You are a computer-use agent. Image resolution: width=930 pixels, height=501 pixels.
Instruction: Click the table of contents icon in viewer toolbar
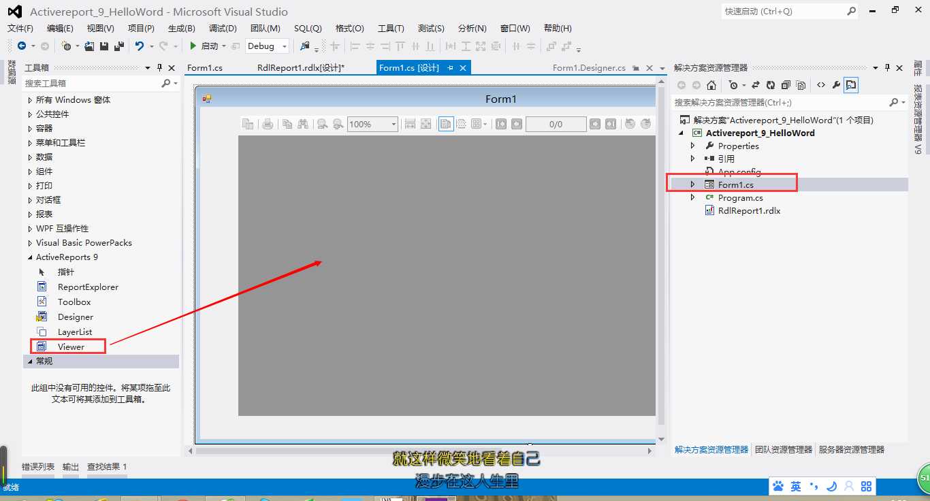248,124
